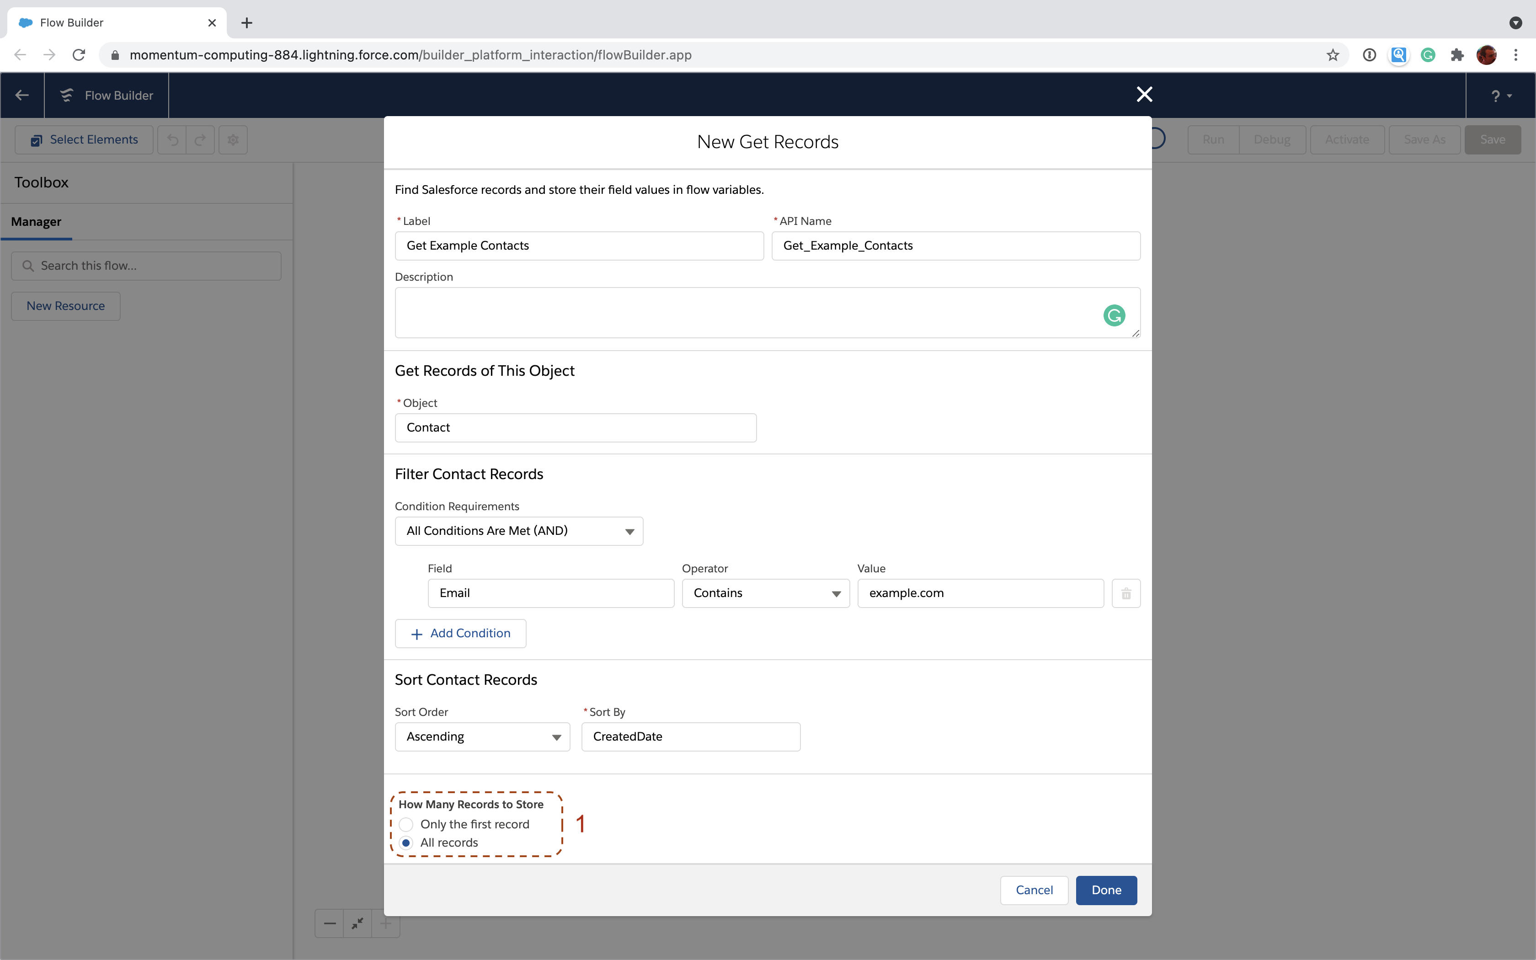Image resolution: width=1536 pixels, height=960 pixels.
Task: Switch to the Manager tab in Toolbox
Action: coord(36,222)
